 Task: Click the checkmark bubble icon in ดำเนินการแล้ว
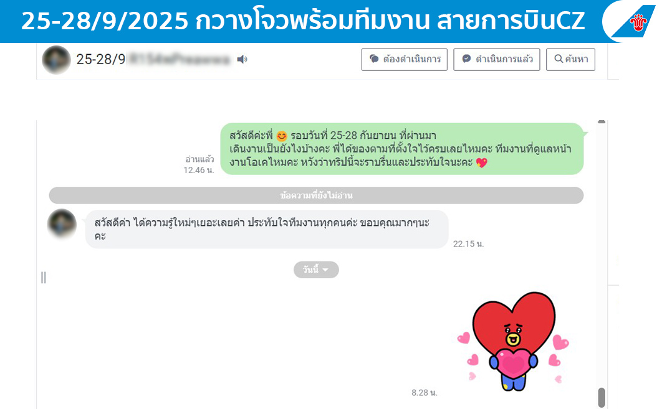pos(466,59)
